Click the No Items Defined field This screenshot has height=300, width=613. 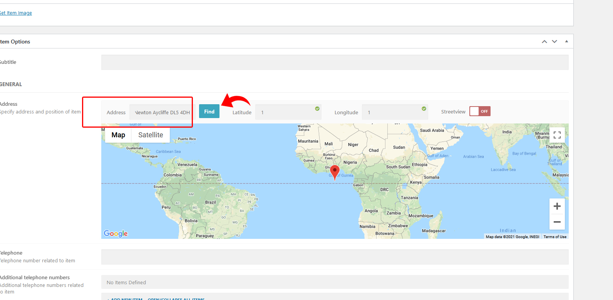(335, 282)
